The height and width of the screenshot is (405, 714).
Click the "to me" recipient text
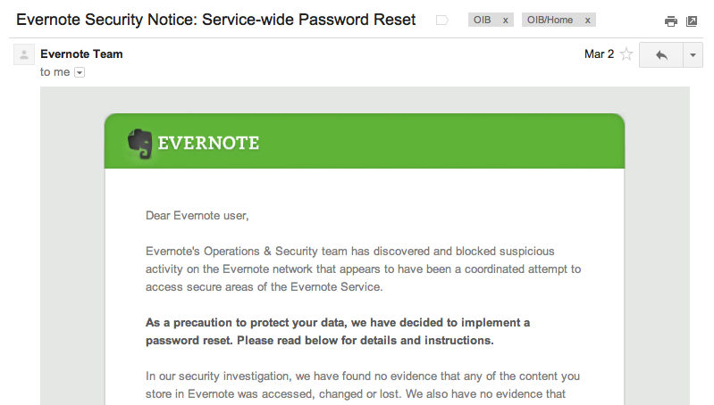click(55, 72)
